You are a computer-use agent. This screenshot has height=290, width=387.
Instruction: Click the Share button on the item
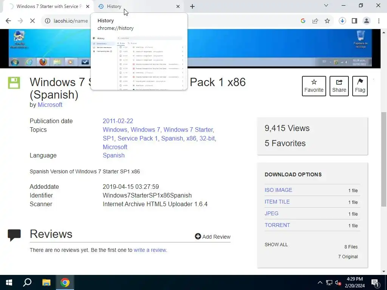339,86
